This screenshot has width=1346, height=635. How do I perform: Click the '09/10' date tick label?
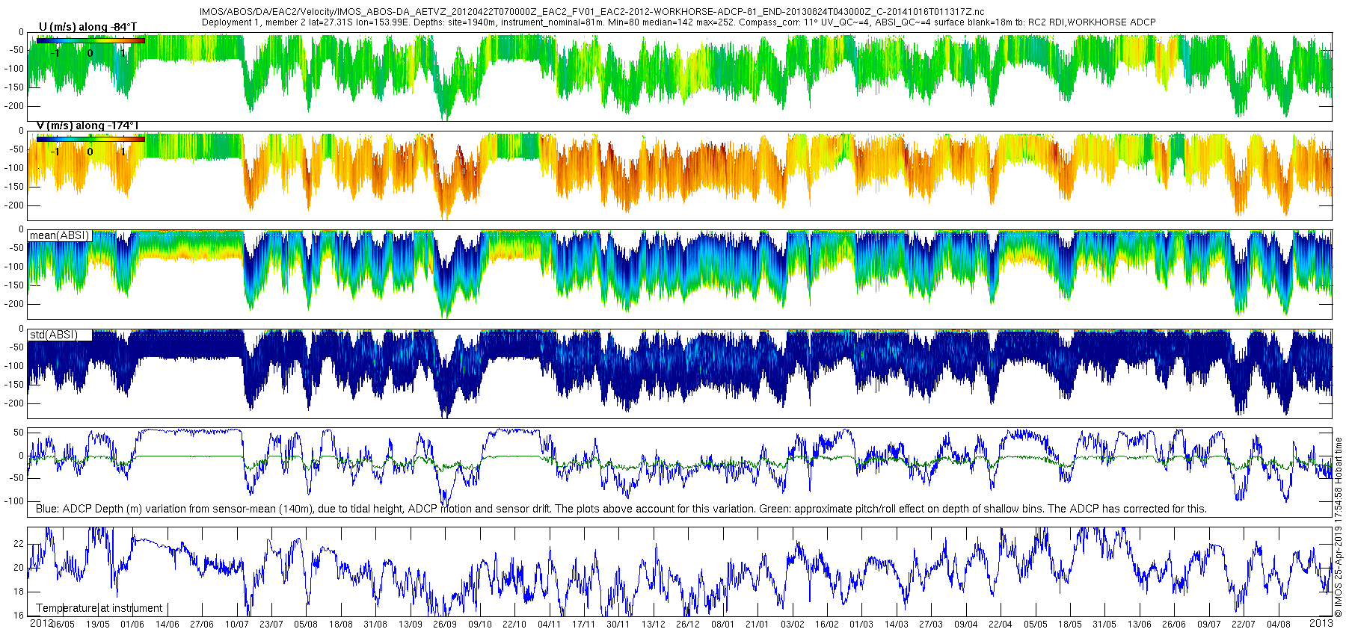[x=480, y=625]
